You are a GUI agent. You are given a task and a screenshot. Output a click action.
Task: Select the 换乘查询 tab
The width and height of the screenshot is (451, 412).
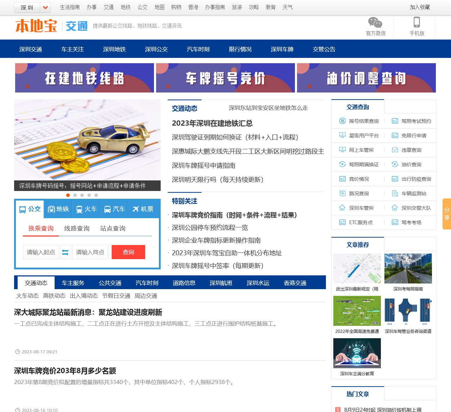pos(41,228)
